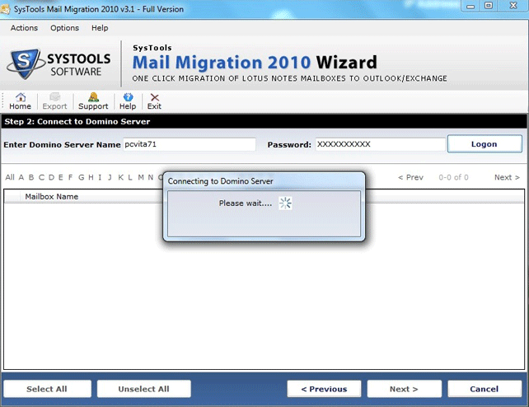
Task: Click the Select All button
Action: (47, 389)
